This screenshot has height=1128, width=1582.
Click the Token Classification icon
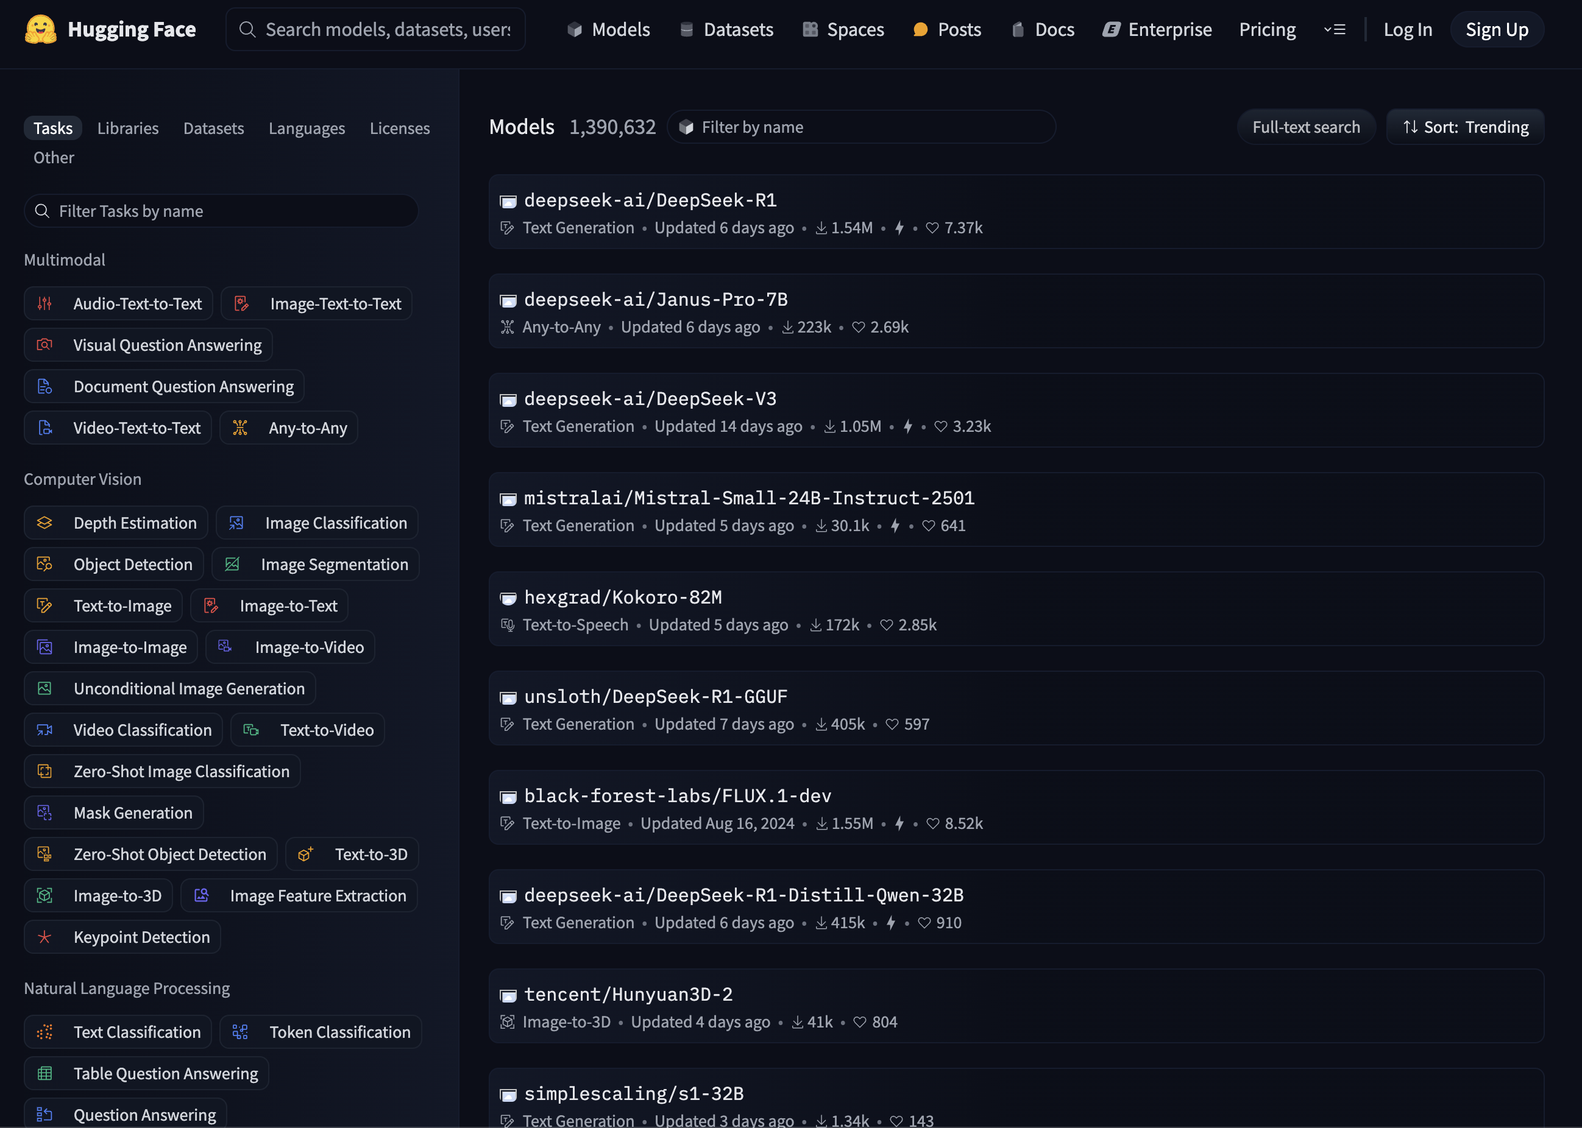pyautogui.click(x=239, y=1032)
